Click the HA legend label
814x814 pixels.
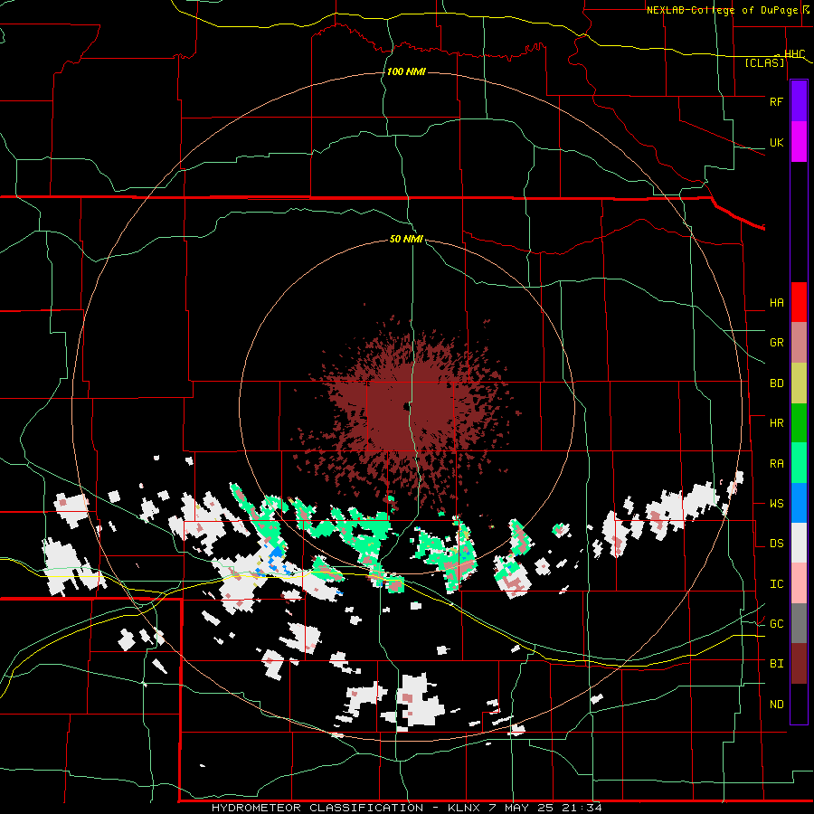point(776,303)
